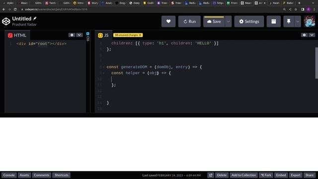This screenshot has height=179, width=318.
Task: Switch to the Story browser tab
Action: (93, 3)
